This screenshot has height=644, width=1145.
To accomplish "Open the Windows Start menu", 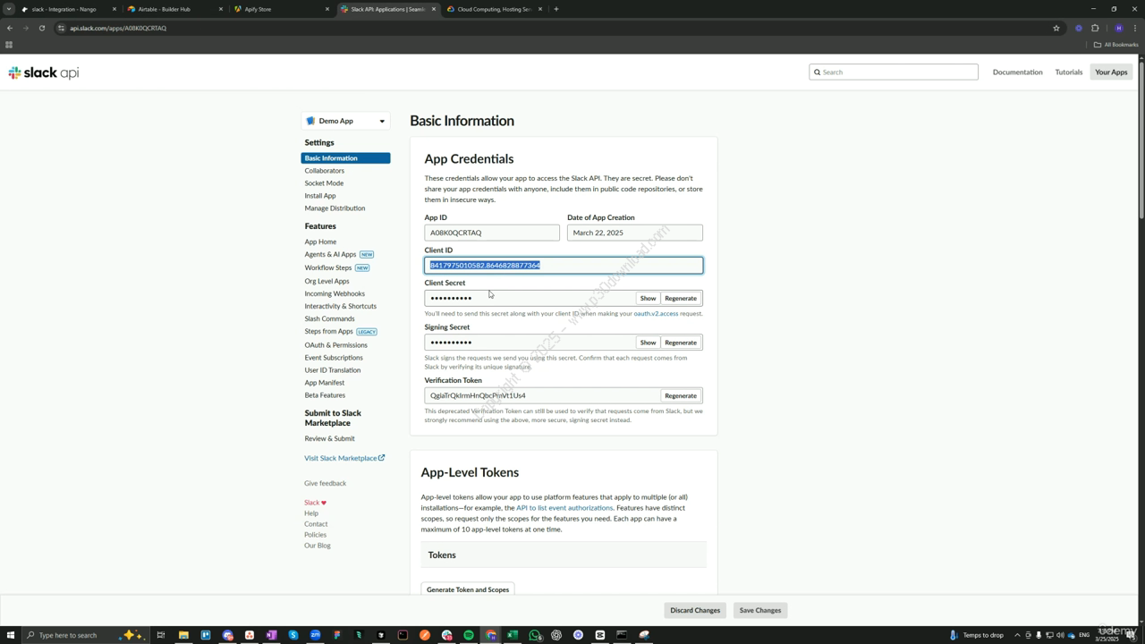I will tap(9, 635).
